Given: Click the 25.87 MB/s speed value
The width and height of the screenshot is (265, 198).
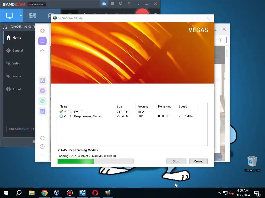Looking at the screenshot, I should click(x=186, y=116).
